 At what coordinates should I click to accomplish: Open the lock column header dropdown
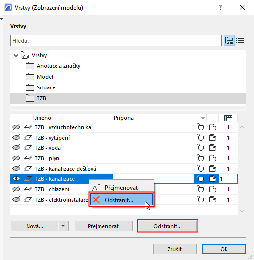pos(203,118)
